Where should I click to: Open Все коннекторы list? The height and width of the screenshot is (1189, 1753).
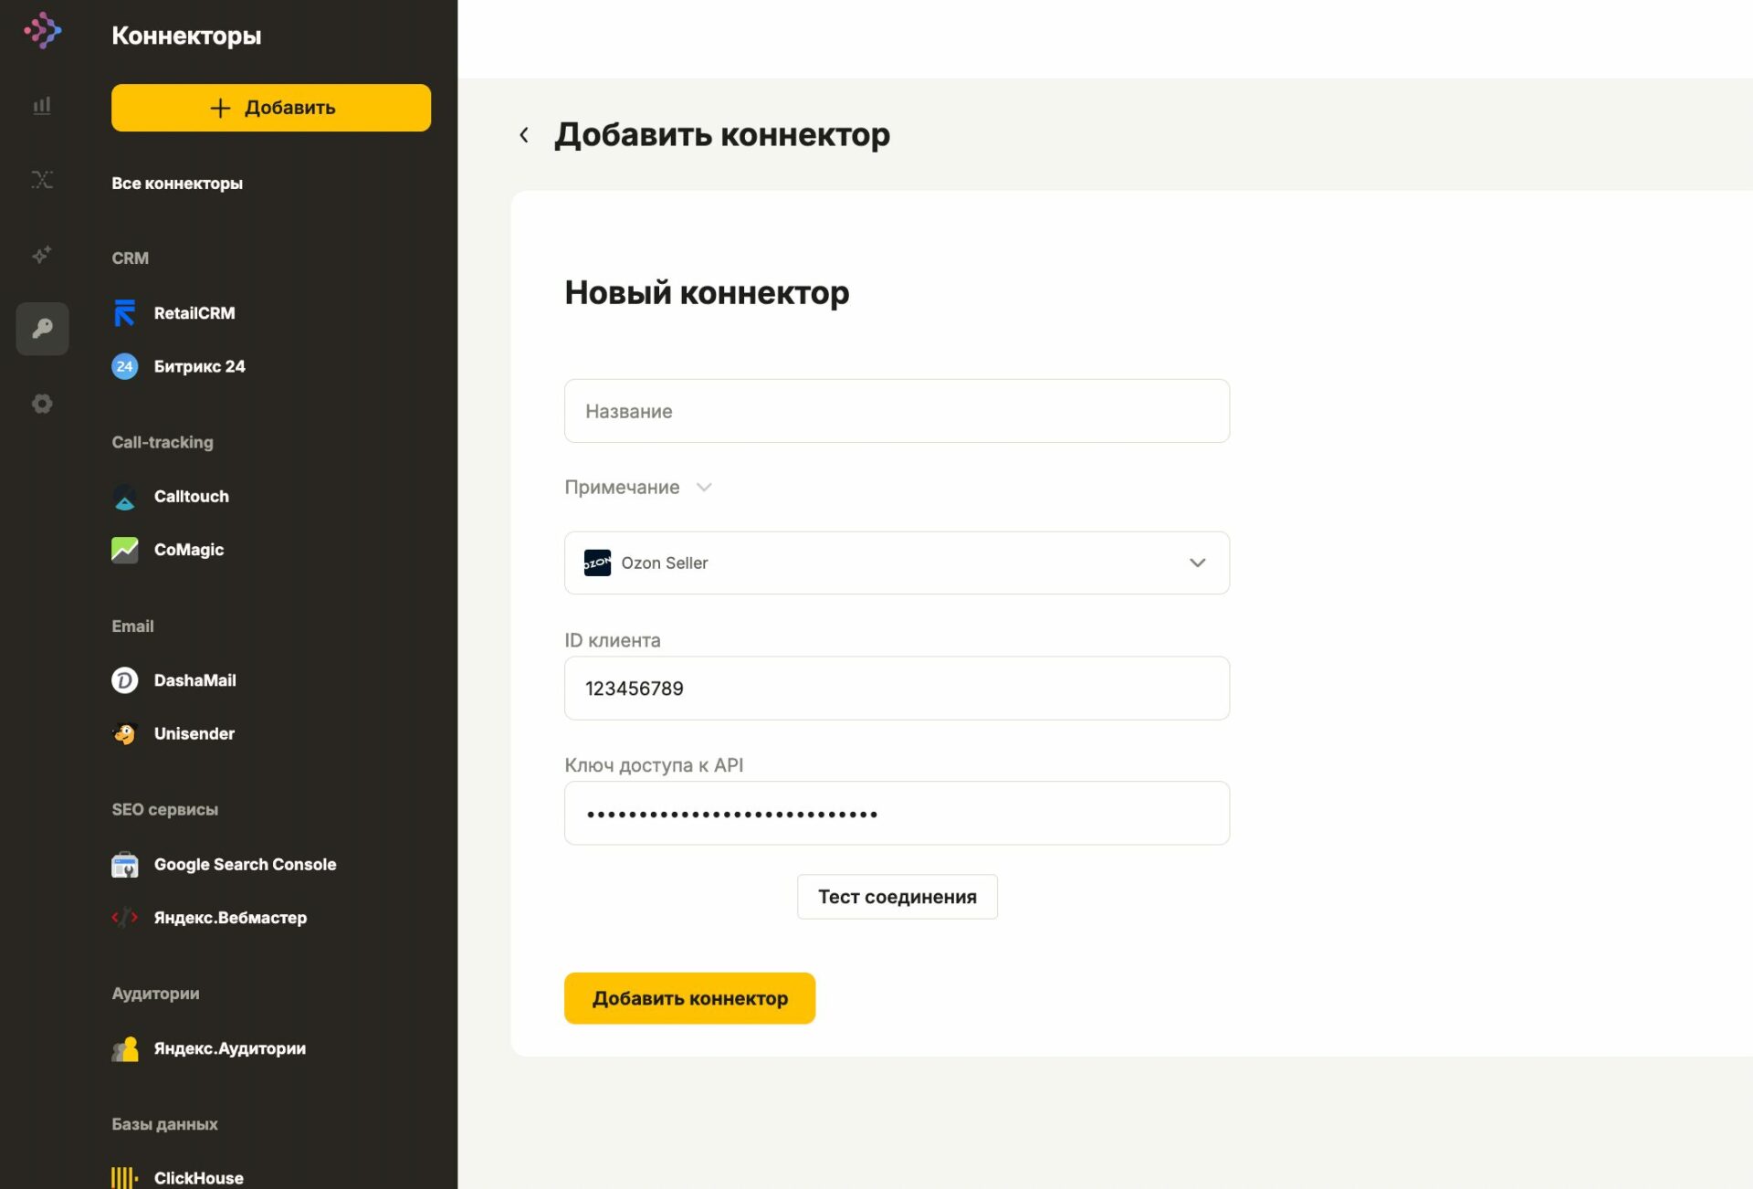coord(177,184)
